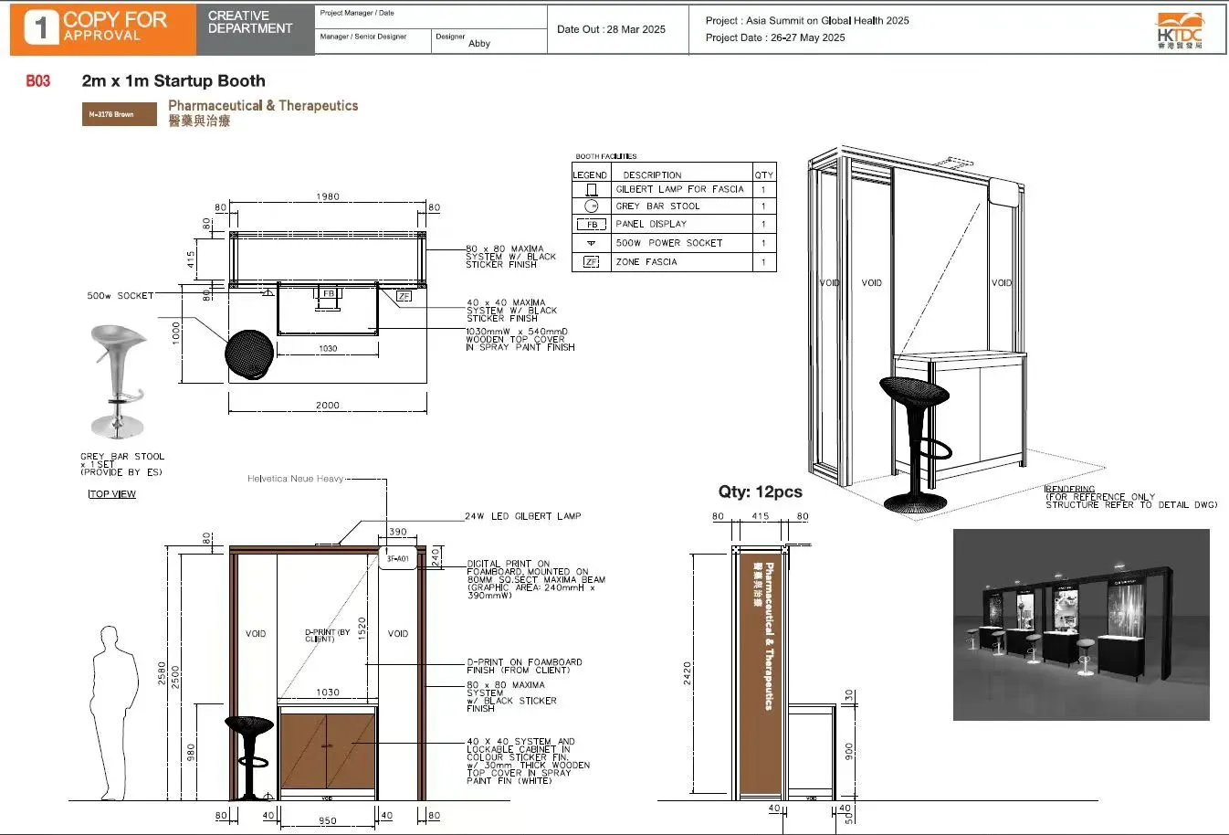The width and height of the screenshot is (1229, 835).
Task: Open the 3D booth rendering thumbnail
Action: pos(1081,625)
